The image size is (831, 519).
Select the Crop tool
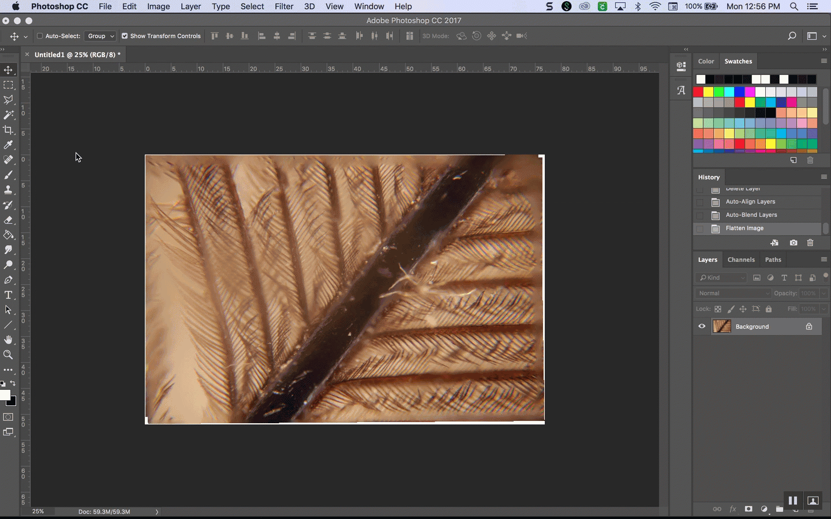tap(8, 130)
